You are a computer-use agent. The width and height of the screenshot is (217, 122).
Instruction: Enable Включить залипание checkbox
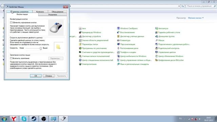pos(11,58)
